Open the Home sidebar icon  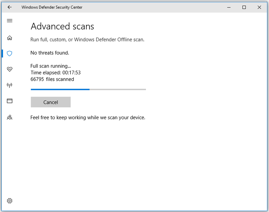click(x=10, y=38)
